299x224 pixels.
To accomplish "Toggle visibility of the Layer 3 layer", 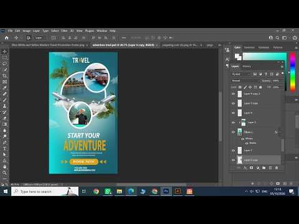I will 233,123.
